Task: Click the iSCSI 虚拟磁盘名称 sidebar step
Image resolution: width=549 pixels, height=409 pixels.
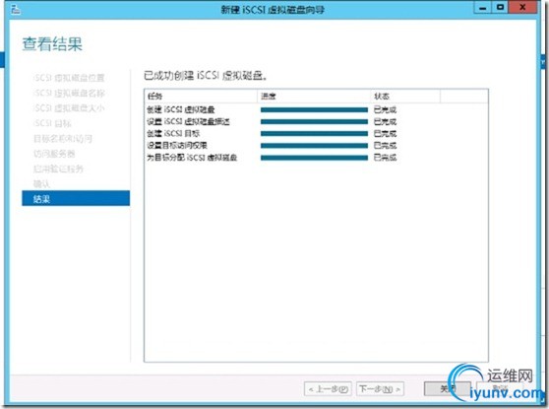Action: coord(69,93)
